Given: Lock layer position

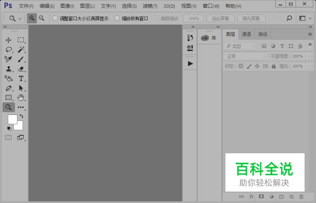Looking at the screenshot, I should 257,66.
